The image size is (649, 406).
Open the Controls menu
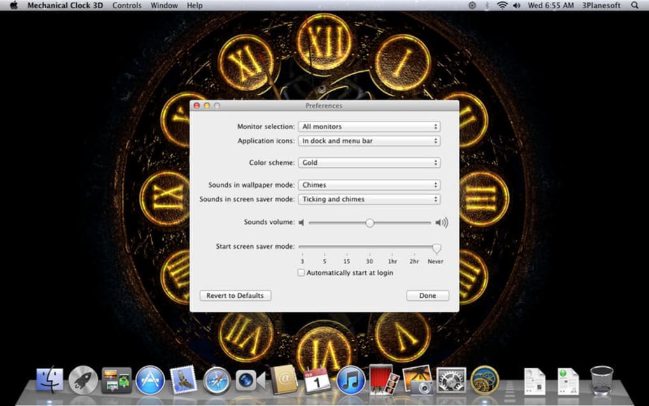point(127,5)
